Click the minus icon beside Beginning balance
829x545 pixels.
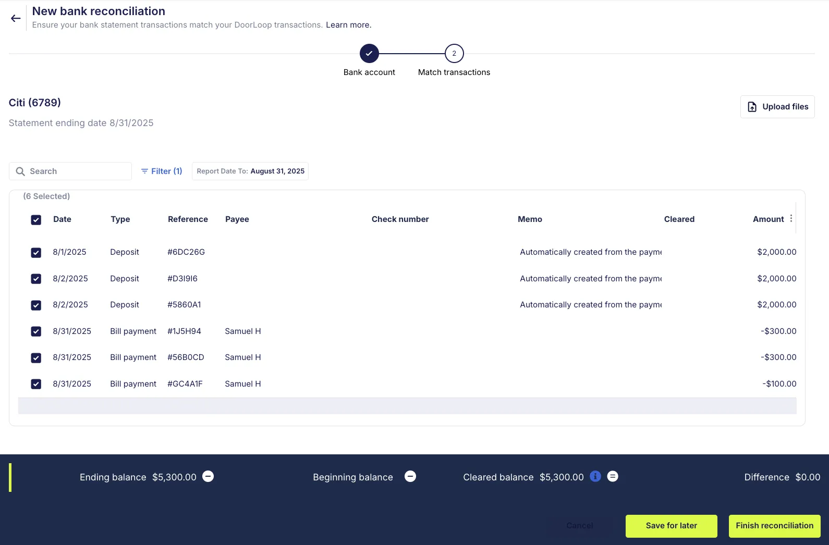410,476
